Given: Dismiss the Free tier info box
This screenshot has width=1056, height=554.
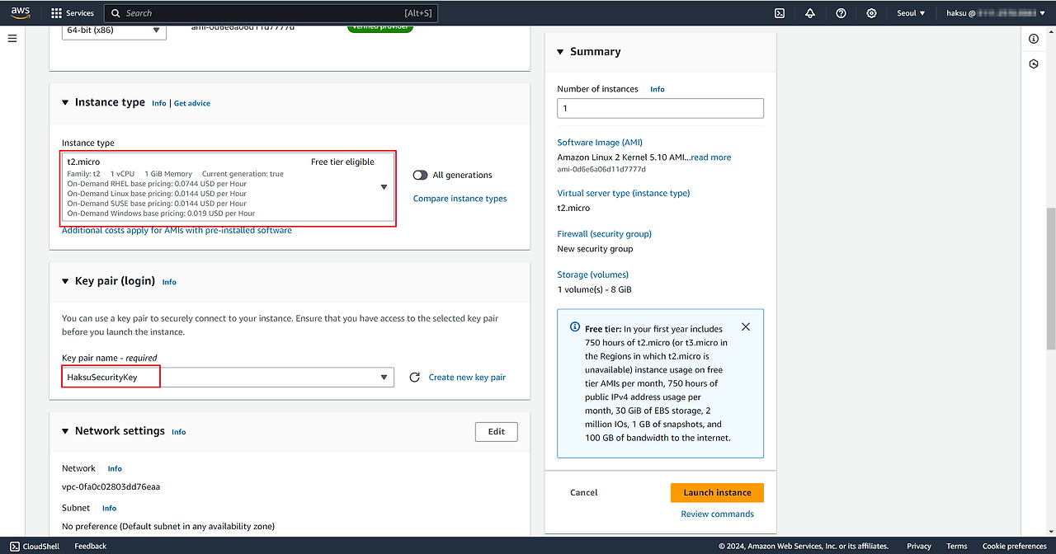Looking at the screenshot, I should [746, 326].
